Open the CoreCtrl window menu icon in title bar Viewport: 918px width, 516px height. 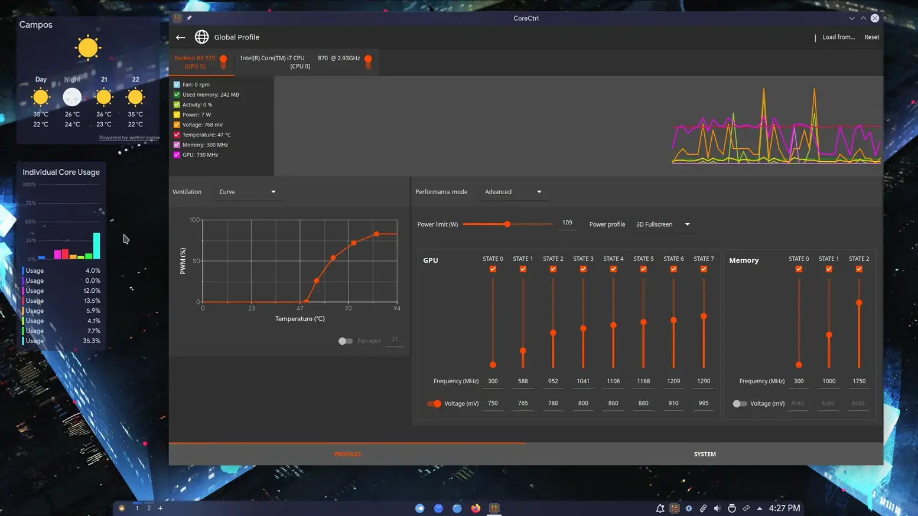click(177, 18)
